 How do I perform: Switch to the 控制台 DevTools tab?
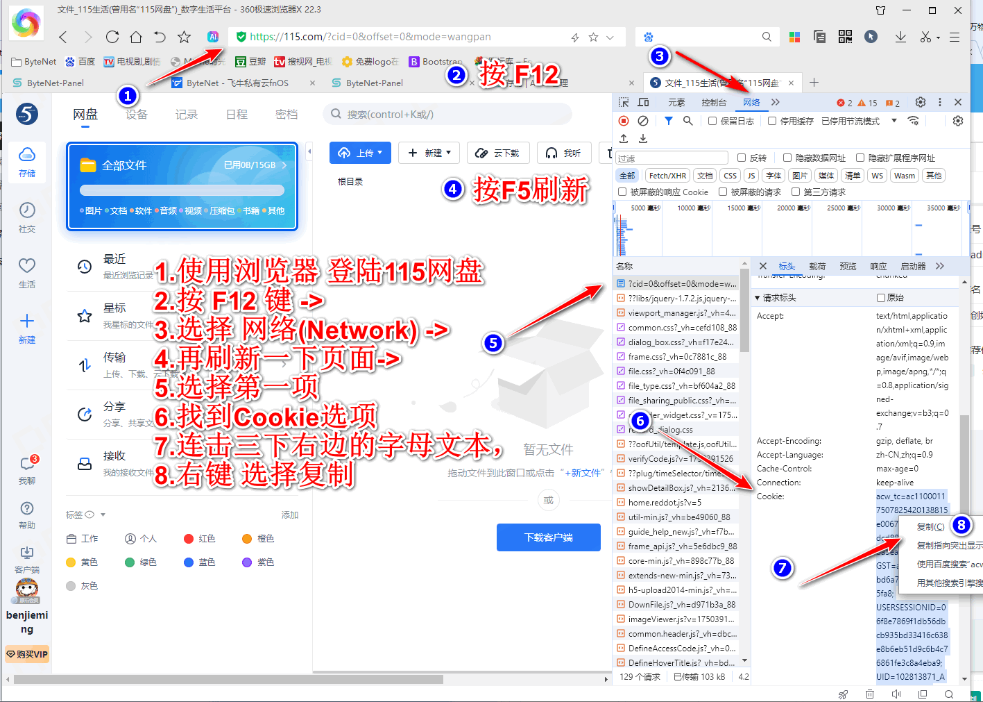714,102
